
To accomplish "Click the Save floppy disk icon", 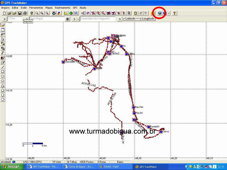I will click(x=20, y=13).
